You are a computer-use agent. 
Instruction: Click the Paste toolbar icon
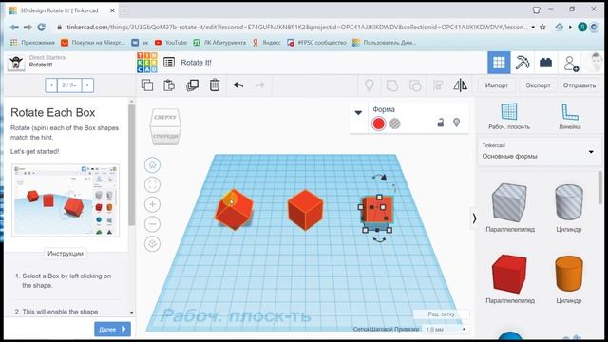[x=169, y=85]
